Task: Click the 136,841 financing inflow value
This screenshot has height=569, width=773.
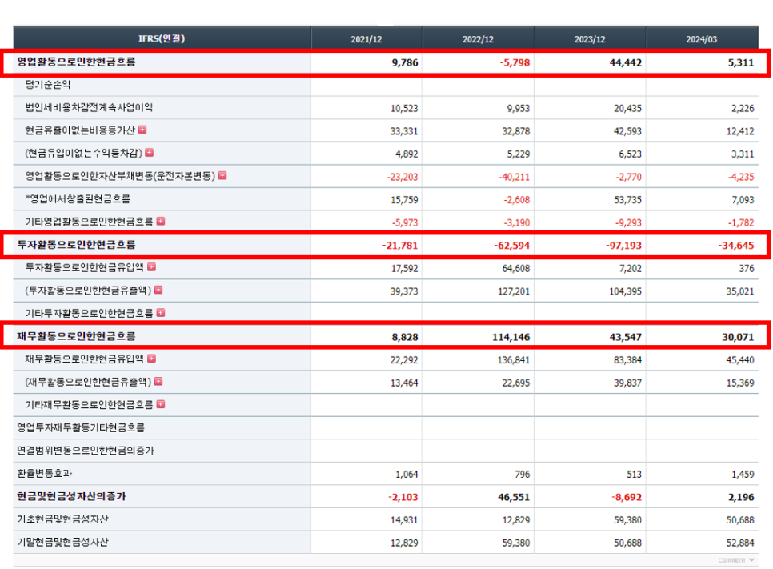Action: tap(514, 360)
